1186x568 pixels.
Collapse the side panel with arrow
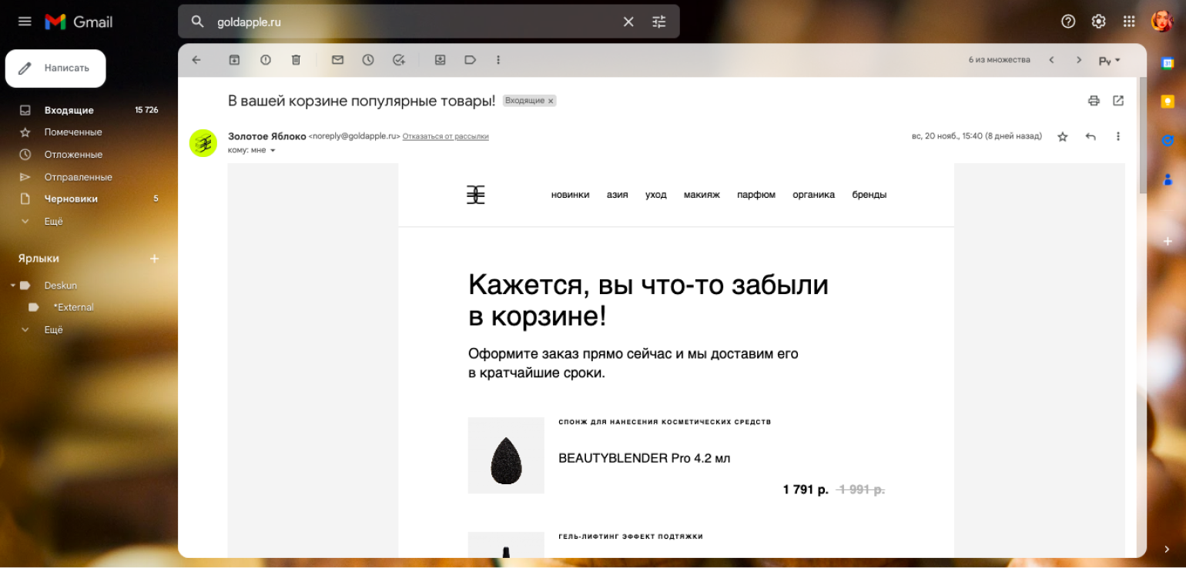[x=1168, y=549]
